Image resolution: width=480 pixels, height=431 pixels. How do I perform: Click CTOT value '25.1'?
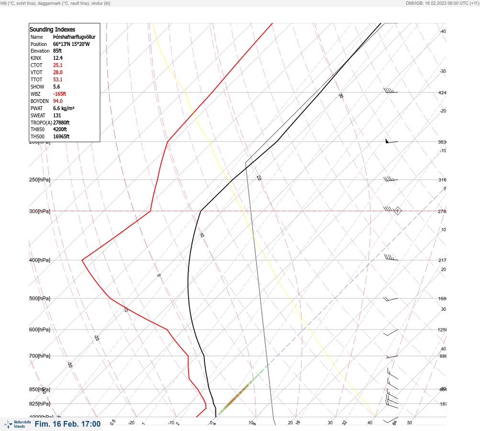(58, 65)
